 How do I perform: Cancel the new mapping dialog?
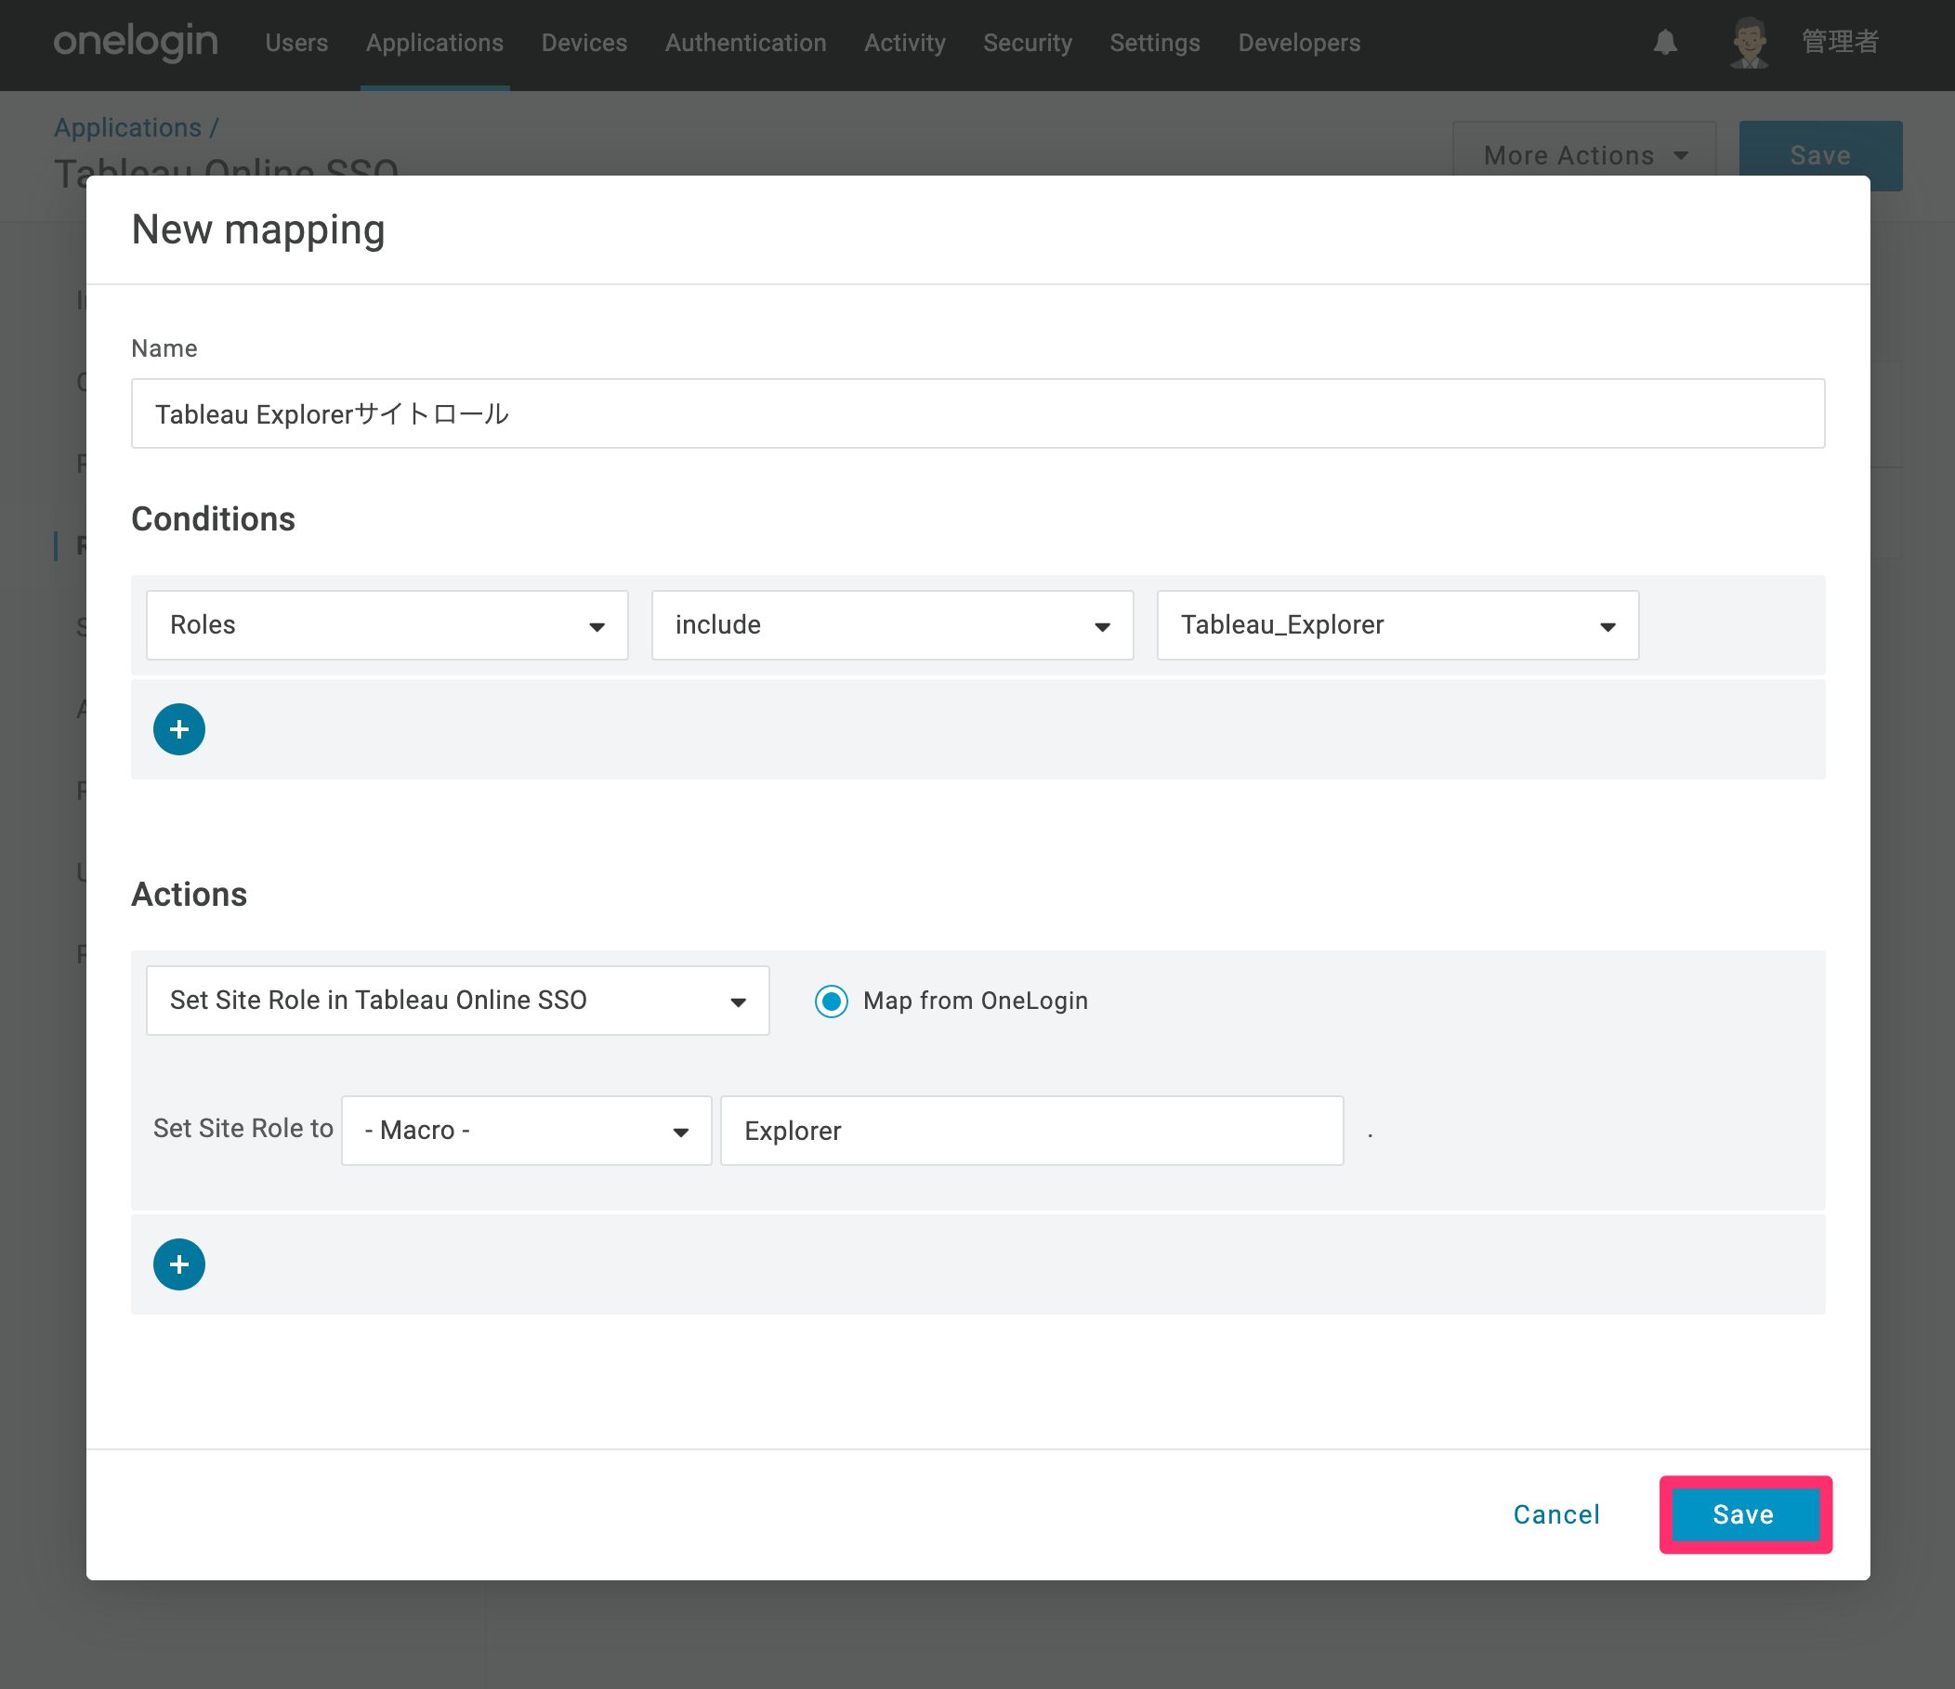click(1556, 1514)
